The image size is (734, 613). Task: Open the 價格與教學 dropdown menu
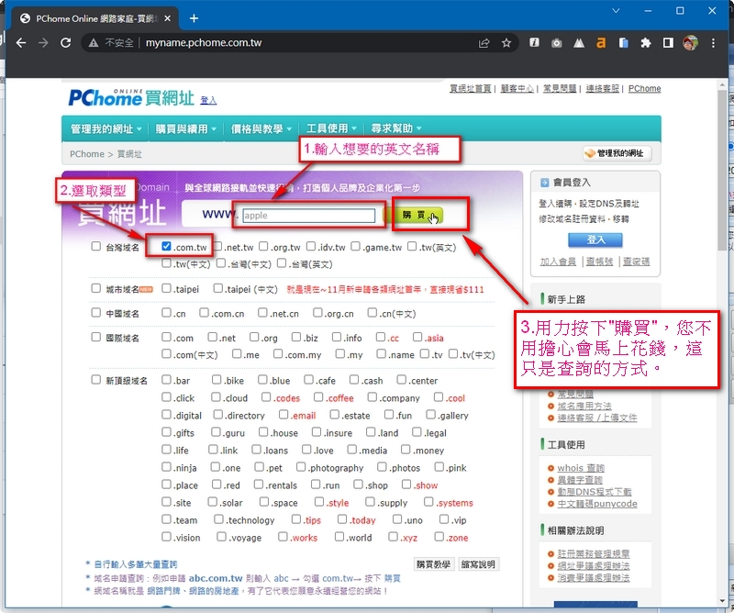pos(261,128)
